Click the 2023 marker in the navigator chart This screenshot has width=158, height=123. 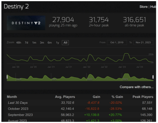pyautogui.click(x=125, y=79)
